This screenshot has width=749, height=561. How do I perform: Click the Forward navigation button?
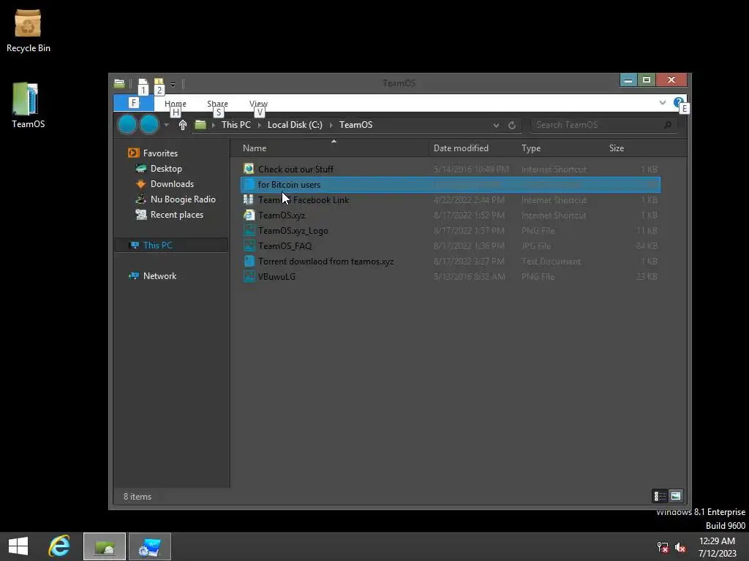(149, 124)
